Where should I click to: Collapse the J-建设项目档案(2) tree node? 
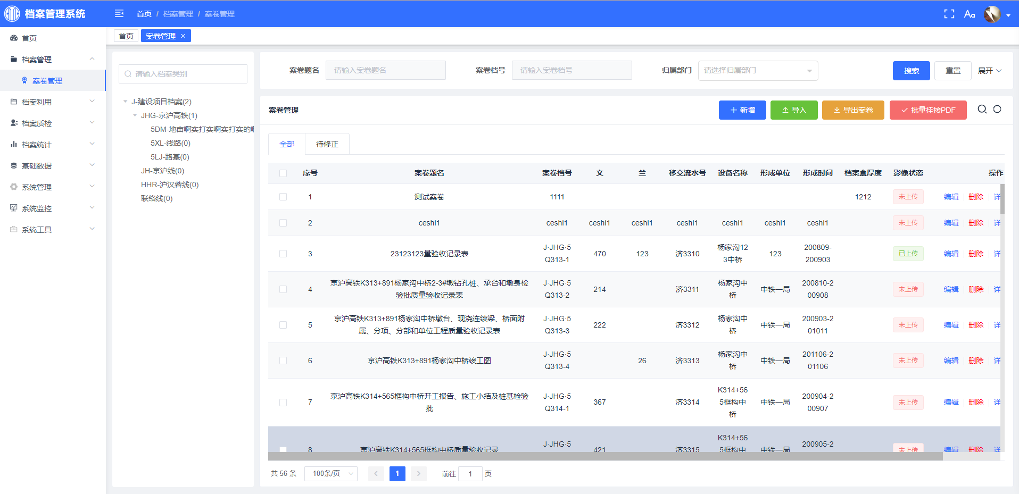126,102
